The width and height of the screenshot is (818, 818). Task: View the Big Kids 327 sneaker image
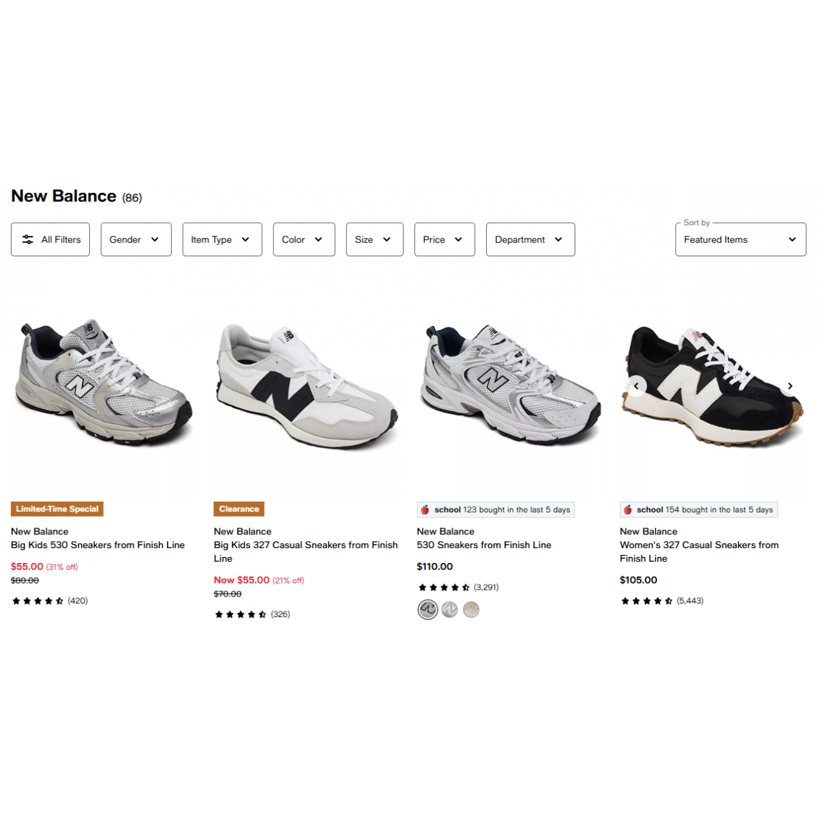pyautogui.click(x=307, y=384)
